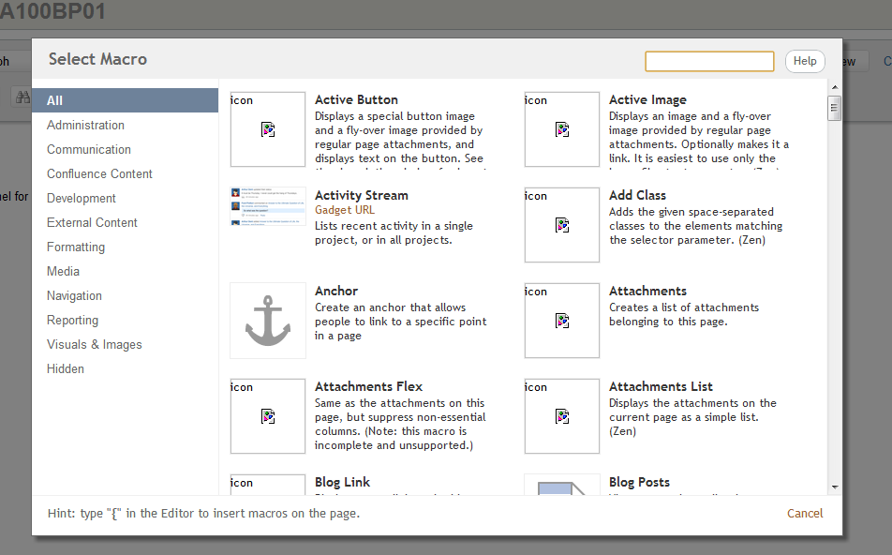Pick the Add Class macro title
Viewport: 892px width, 555px height.
(637, 195)
